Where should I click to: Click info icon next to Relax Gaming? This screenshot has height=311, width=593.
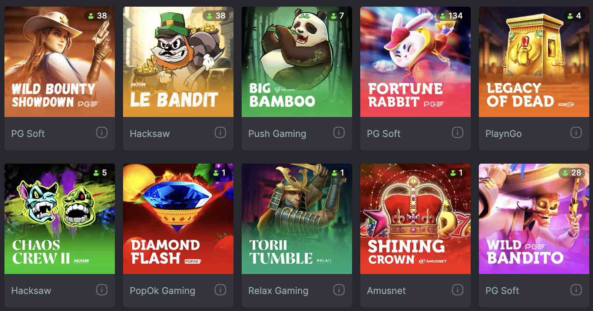[339, 290]
